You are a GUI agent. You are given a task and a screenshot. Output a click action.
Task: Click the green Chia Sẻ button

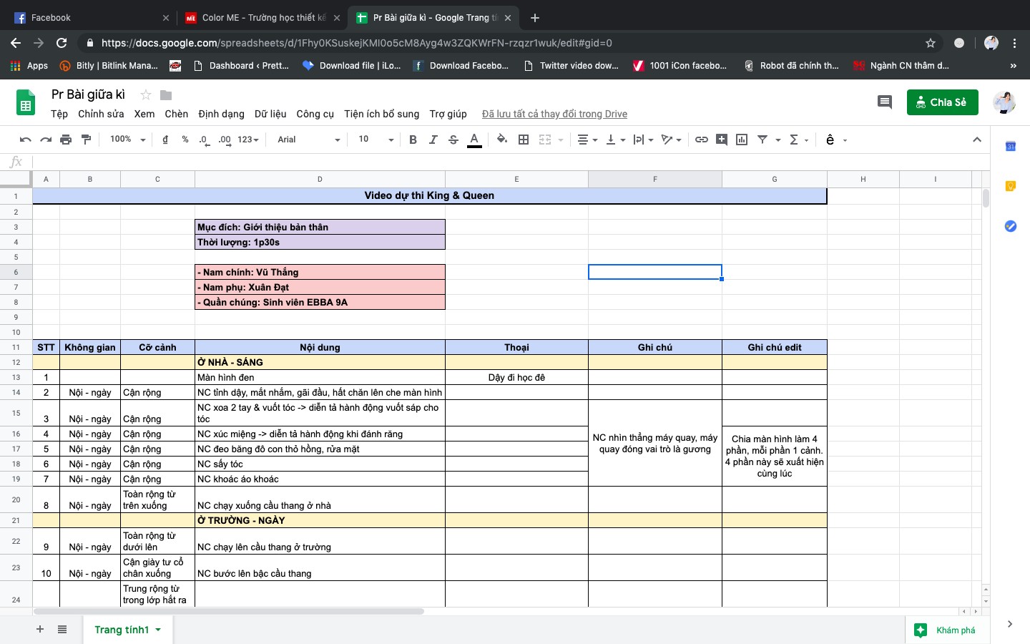coord(943,102)
